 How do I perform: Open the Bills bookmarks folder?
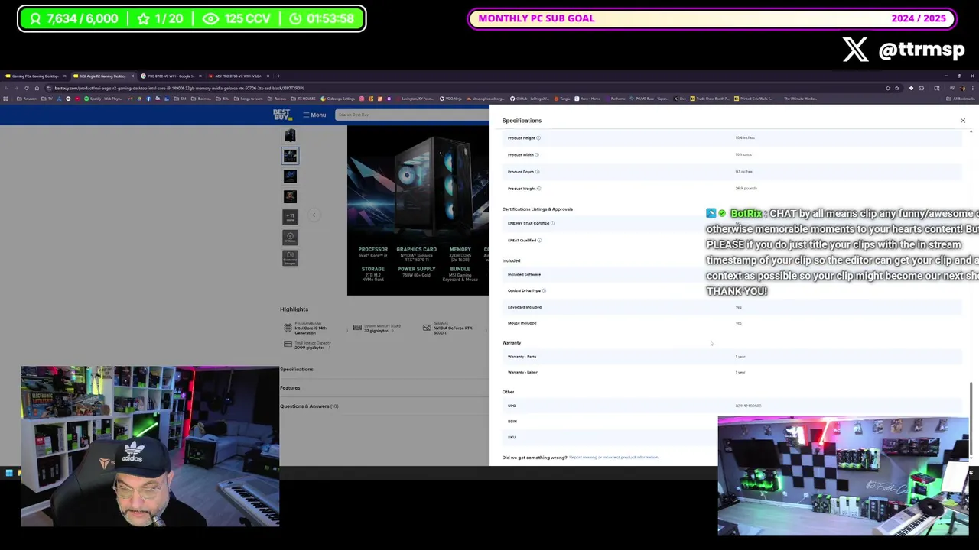click(x=223, y=99)
